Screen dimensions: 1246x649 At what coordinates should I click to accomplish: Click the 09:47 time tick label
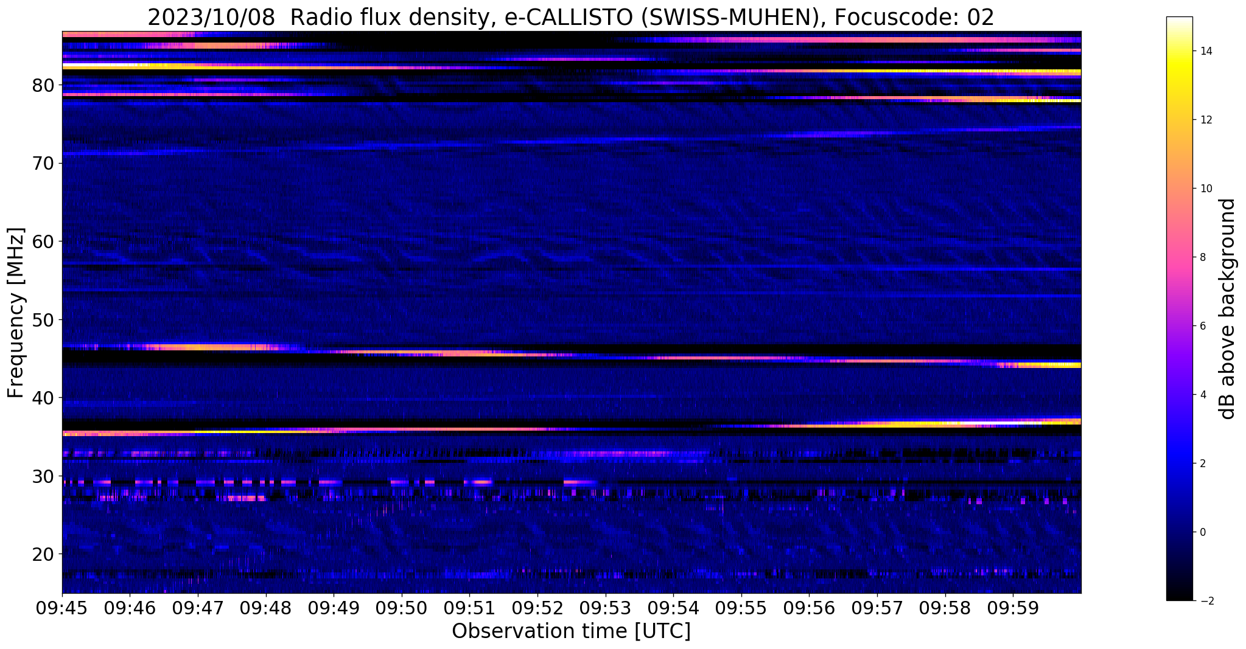(x=198, y=608)
